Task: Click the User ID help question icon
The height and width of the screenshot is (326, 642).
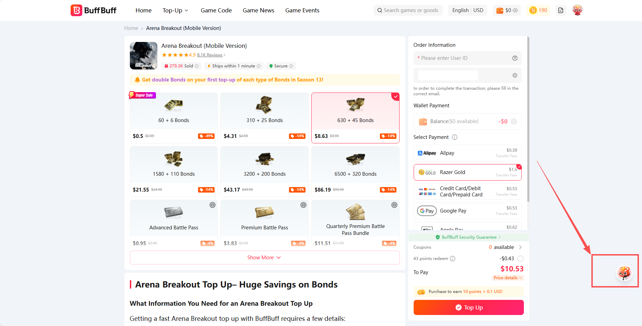Action: click(515, 58)
